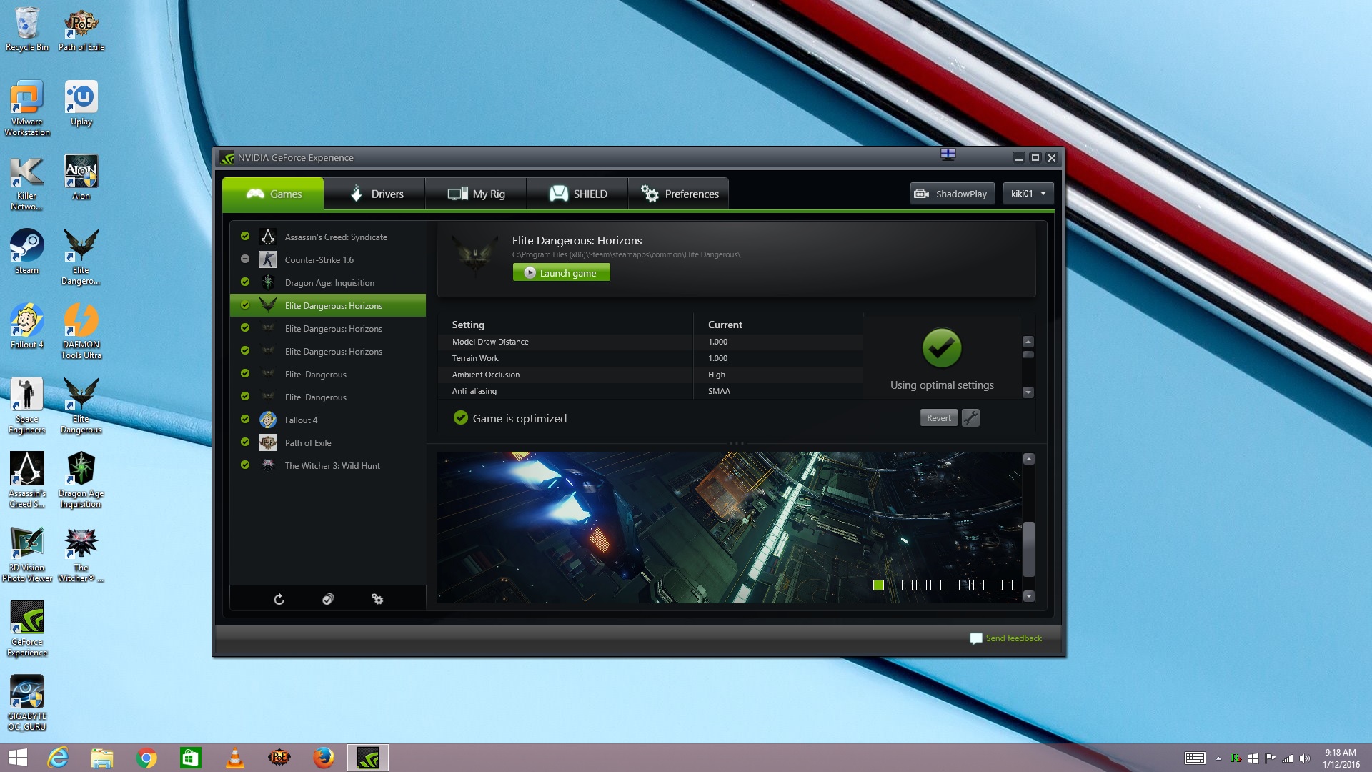Image resolution: width=1372 pixels, height=772 pixels.
Task: Click Windows Start button
Action: pyautogui.click(x=17, y=758)
